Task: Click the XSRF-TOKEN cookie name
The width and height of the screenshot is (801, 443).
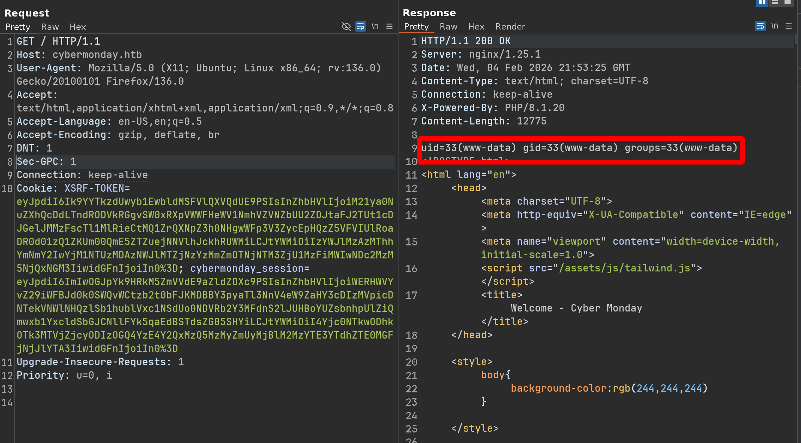Action: pos(94,188)
